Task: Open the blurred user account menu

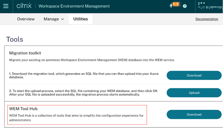Action: pyautogui.click(x=210, y=6)
